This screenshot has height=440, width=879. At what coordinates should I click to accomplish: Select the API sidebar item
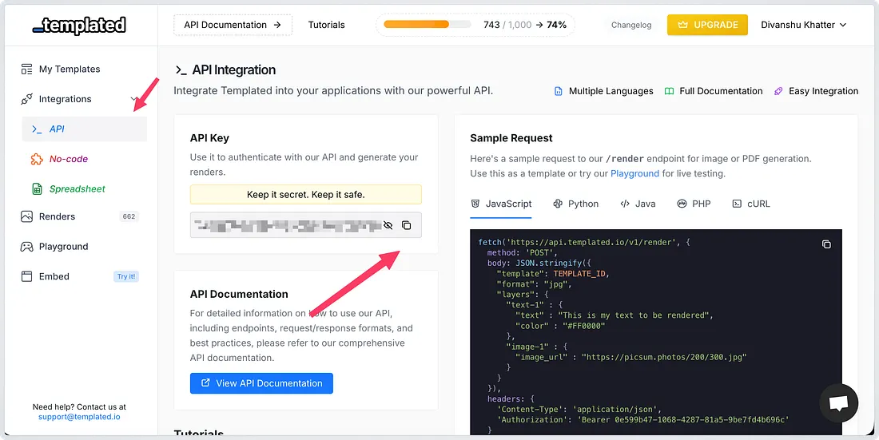click(85, 129)
